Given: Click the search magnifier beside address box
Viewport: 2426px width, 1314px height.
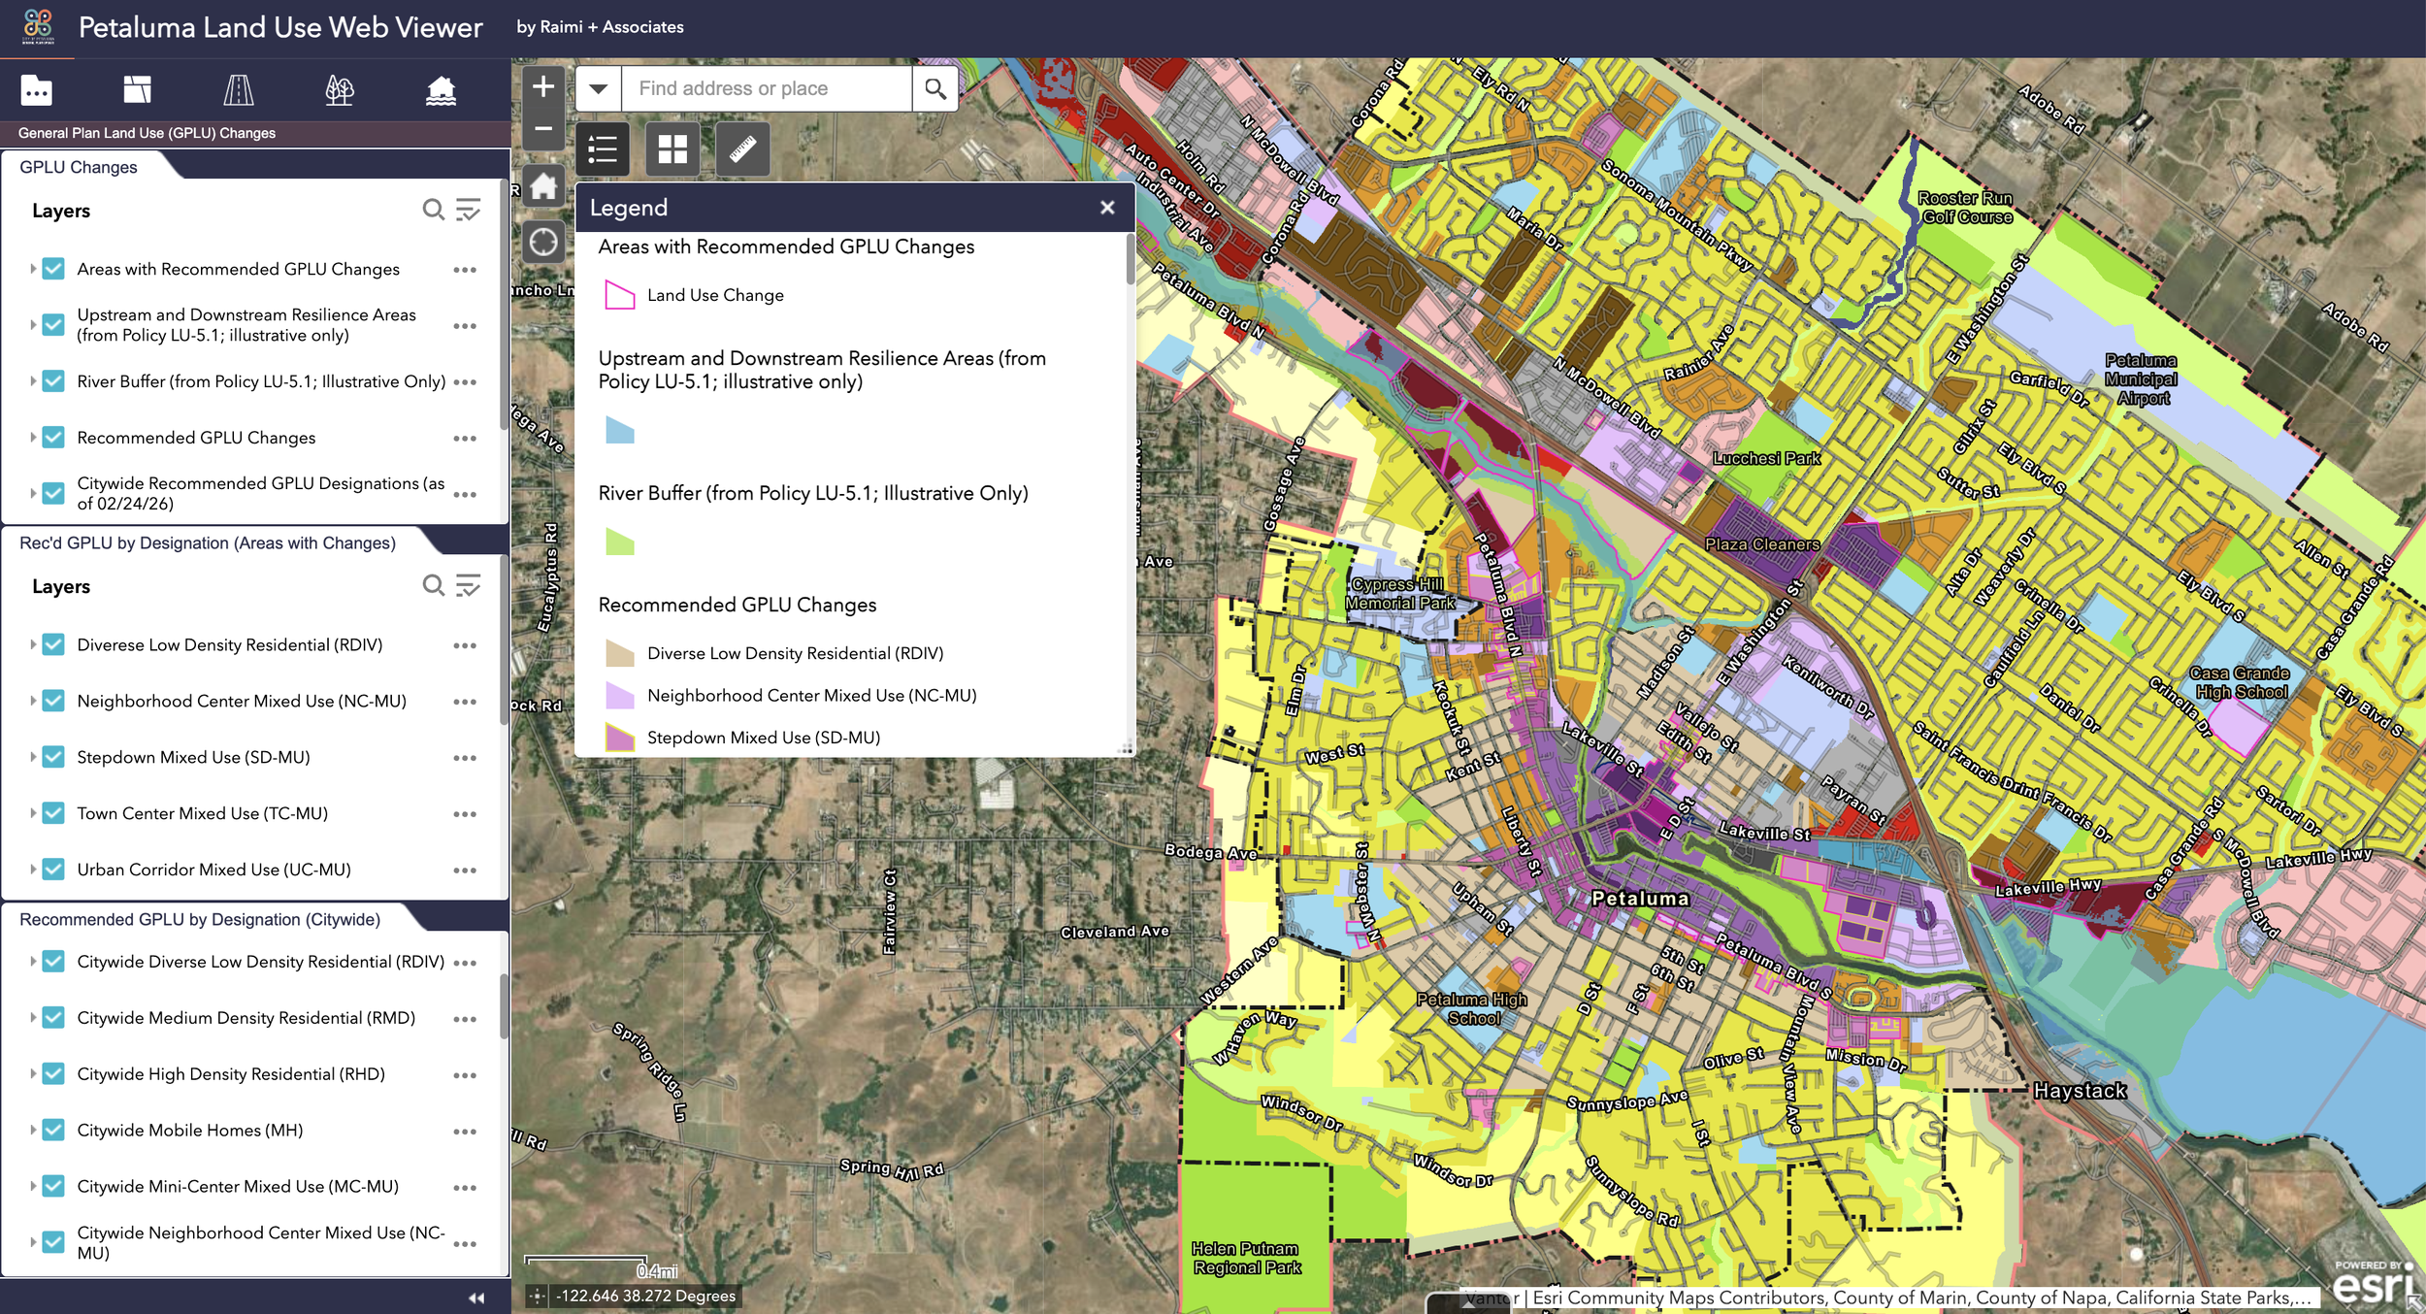Looking at the screenshot, I should click(934, 89).
